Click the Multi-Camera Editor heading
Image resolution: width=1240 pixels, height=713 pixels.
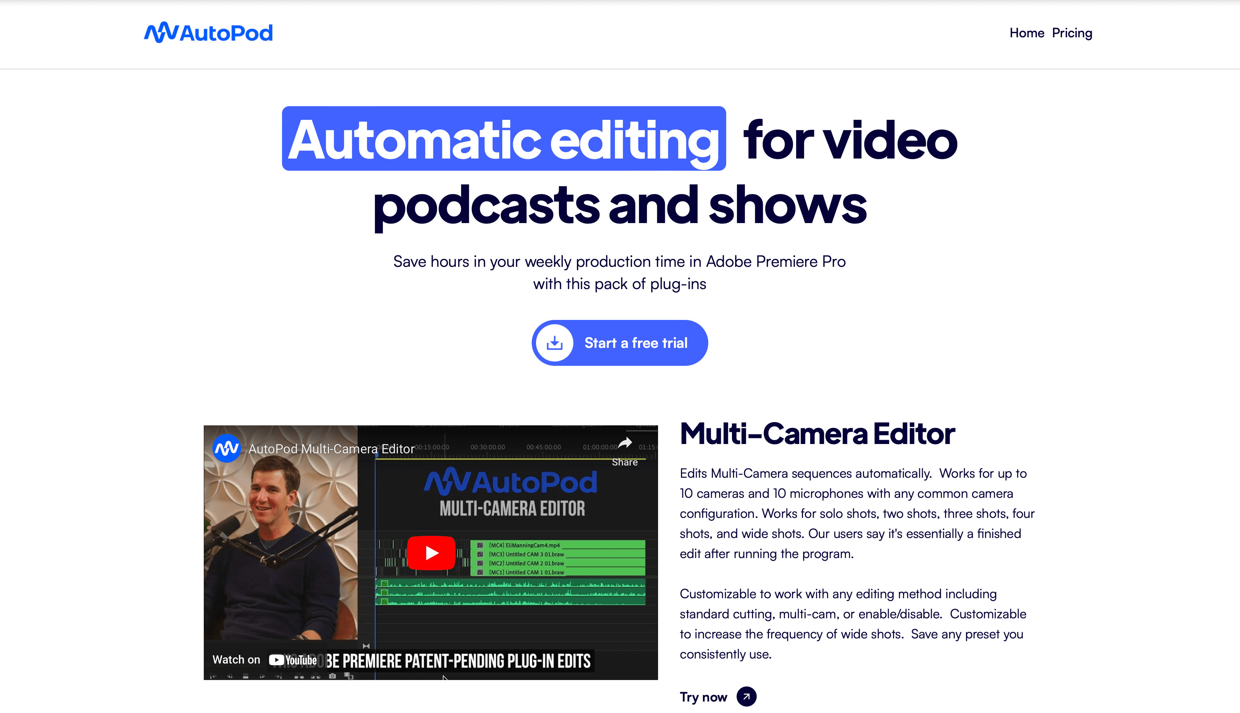click(817, 434)
